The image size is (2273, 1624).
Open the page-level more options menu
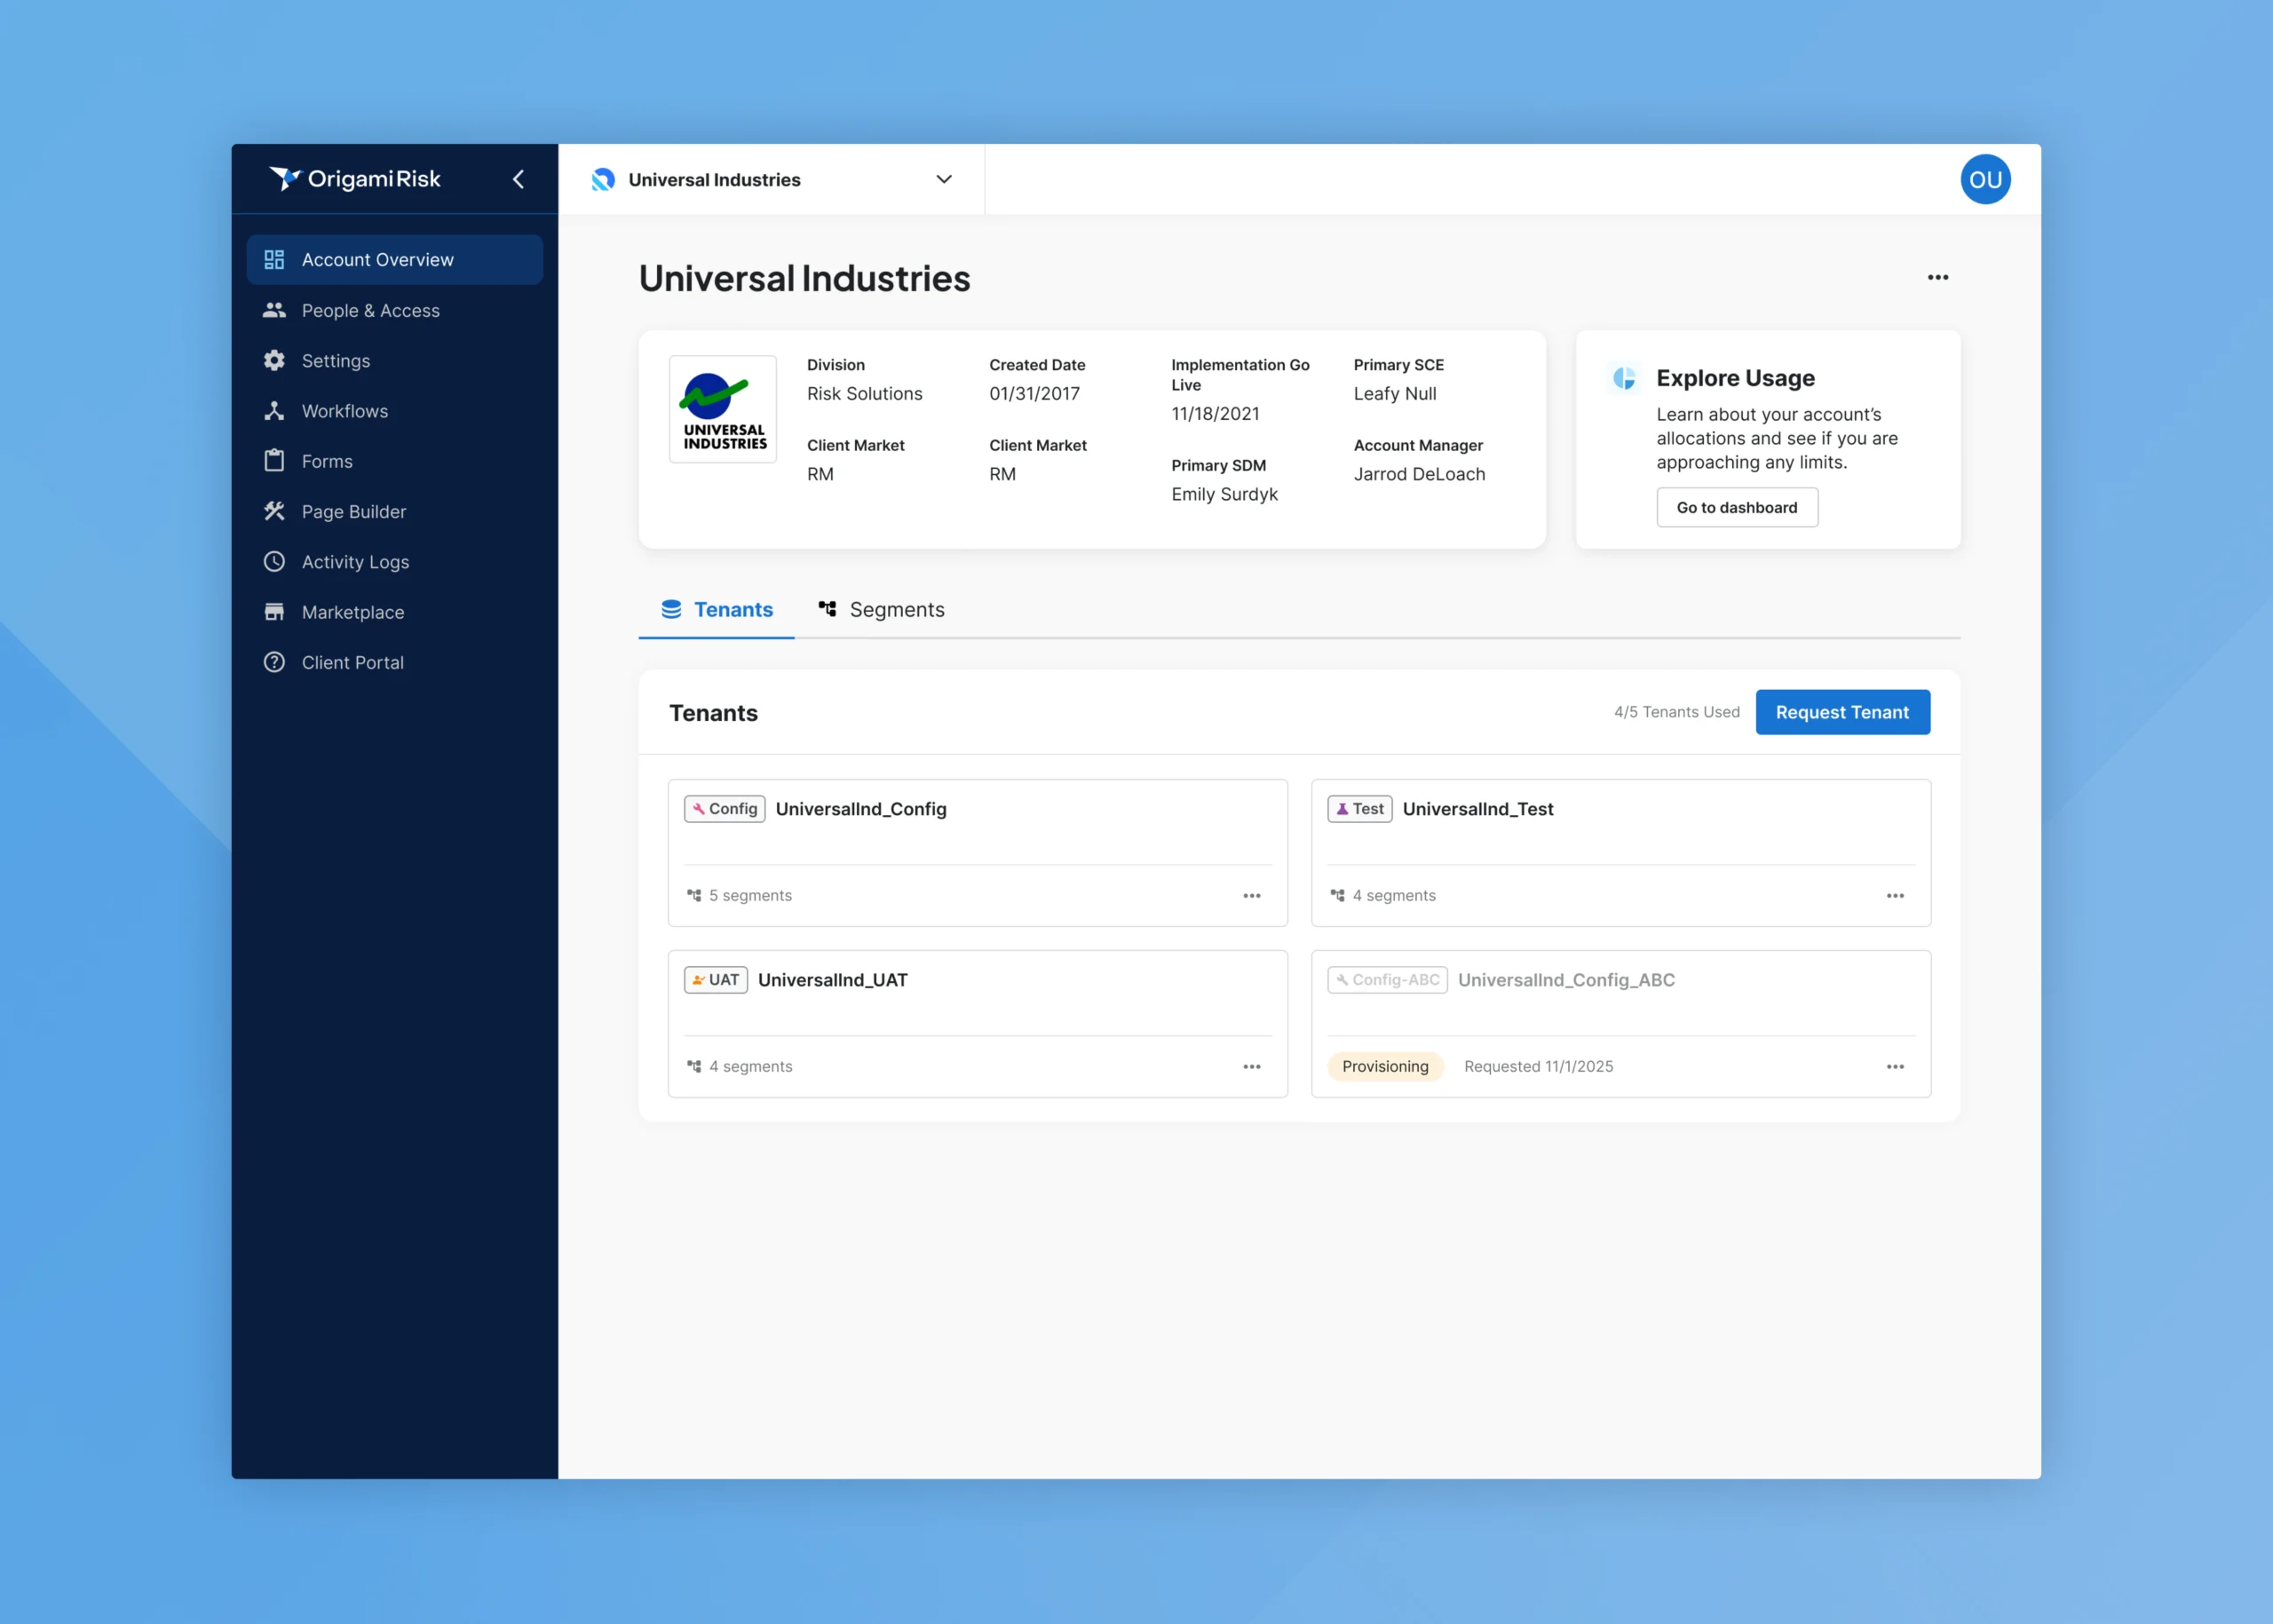point(1938,277)
